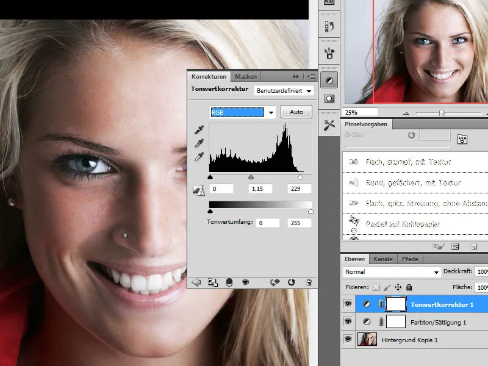This screenshot has width=488, height=366.
Task: Hide the Farbton/Sättigung 1 layer
Action: (348, 321)
